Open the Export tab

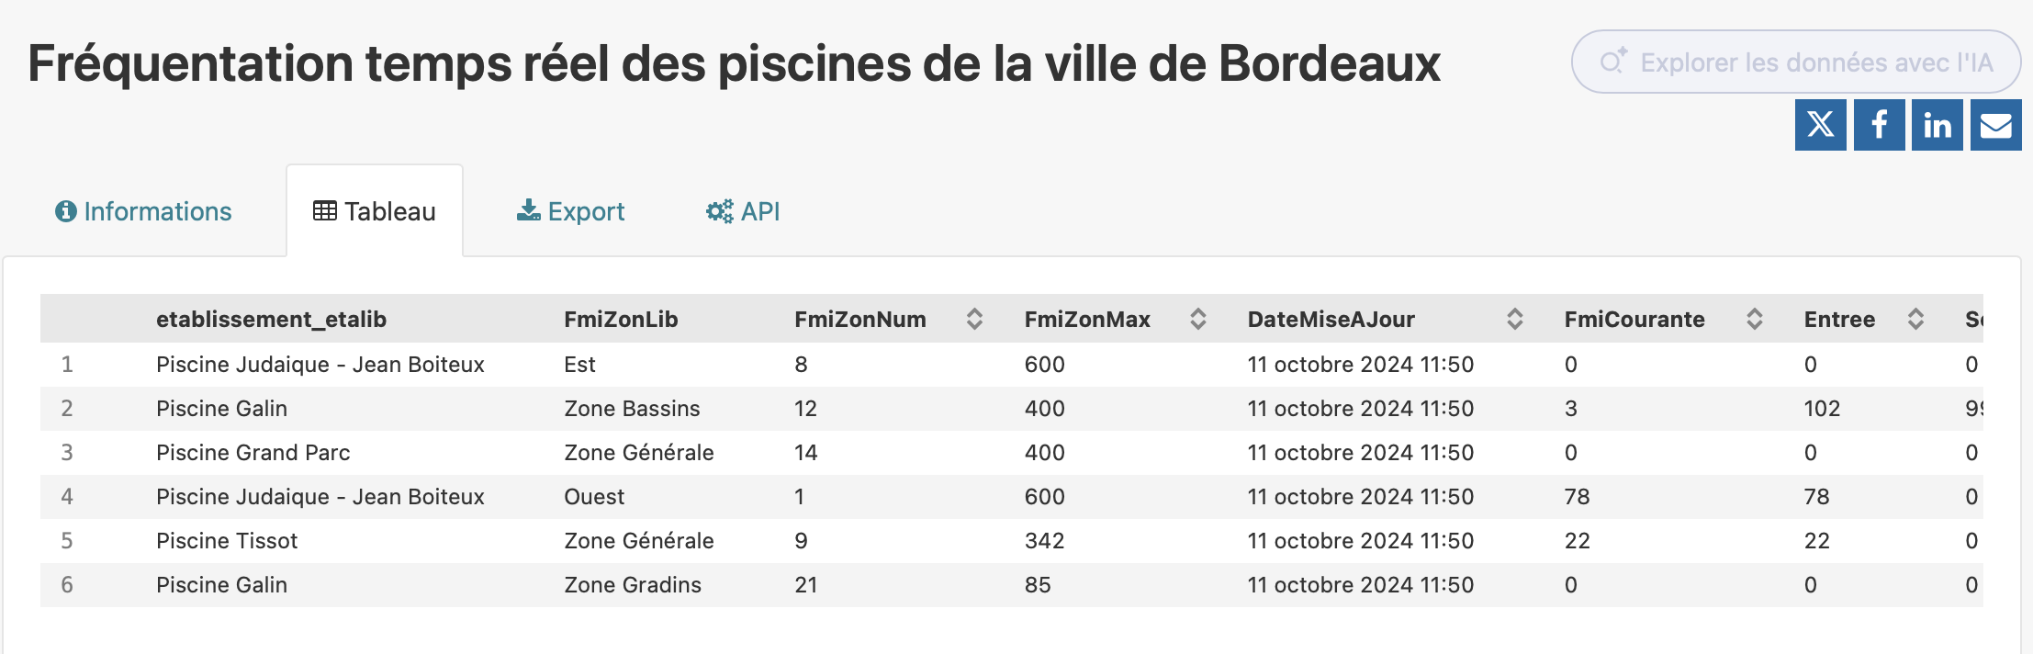tap(571, 211)
